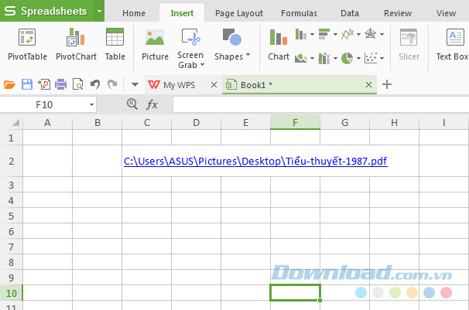Insert a PivotChart

click(76, 45)
